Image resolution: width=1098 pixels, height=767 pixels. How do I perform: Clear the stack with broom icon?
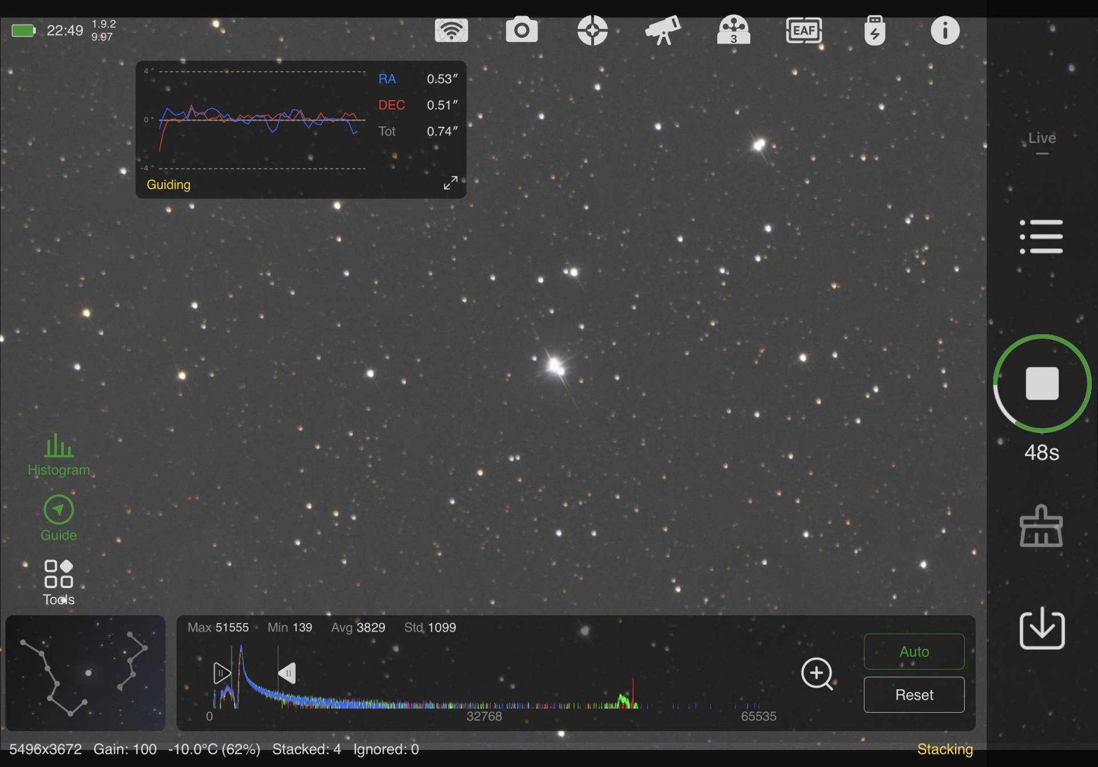[1041, 526]
